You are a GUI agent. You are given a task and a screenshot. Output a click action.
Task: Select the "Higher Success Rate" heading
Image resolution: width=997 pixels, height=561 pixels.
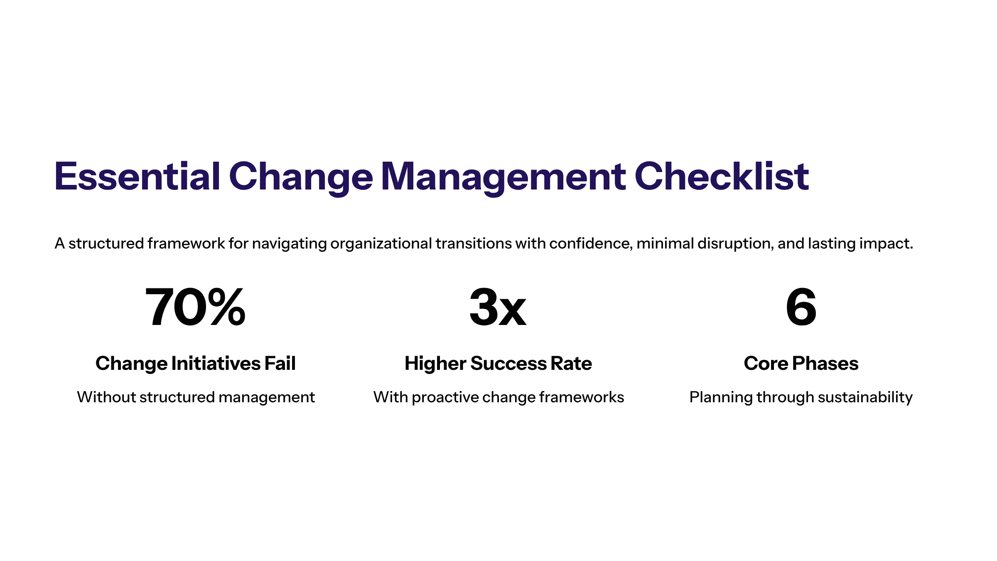[x=498, y=364]
